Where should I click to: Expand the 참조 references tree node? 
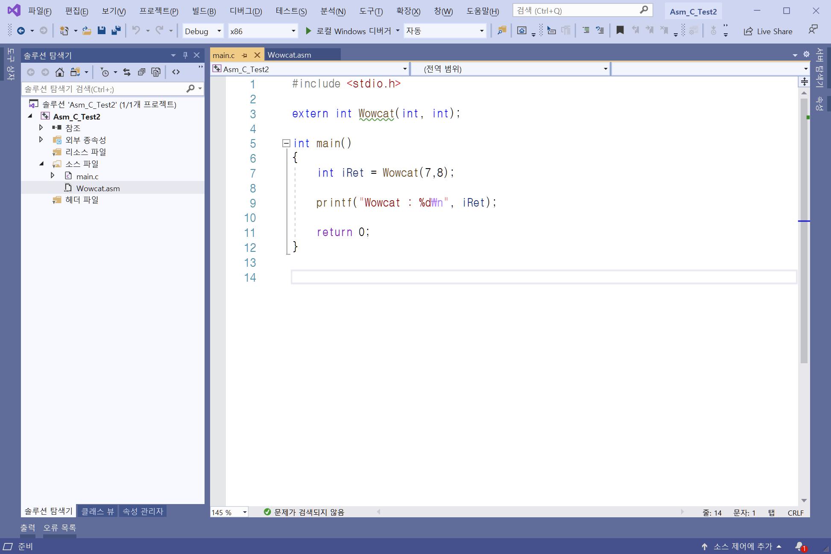tap(41, 128)
